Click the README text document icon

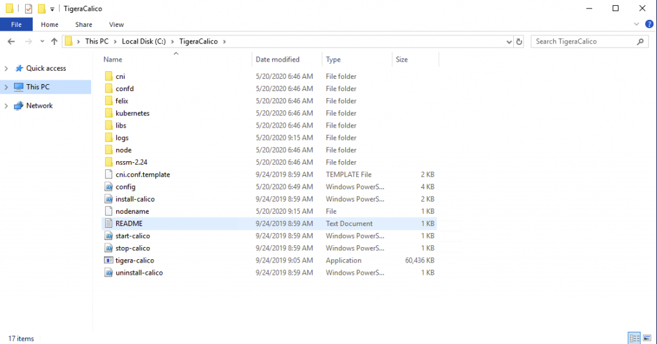(x=108, y=224)
